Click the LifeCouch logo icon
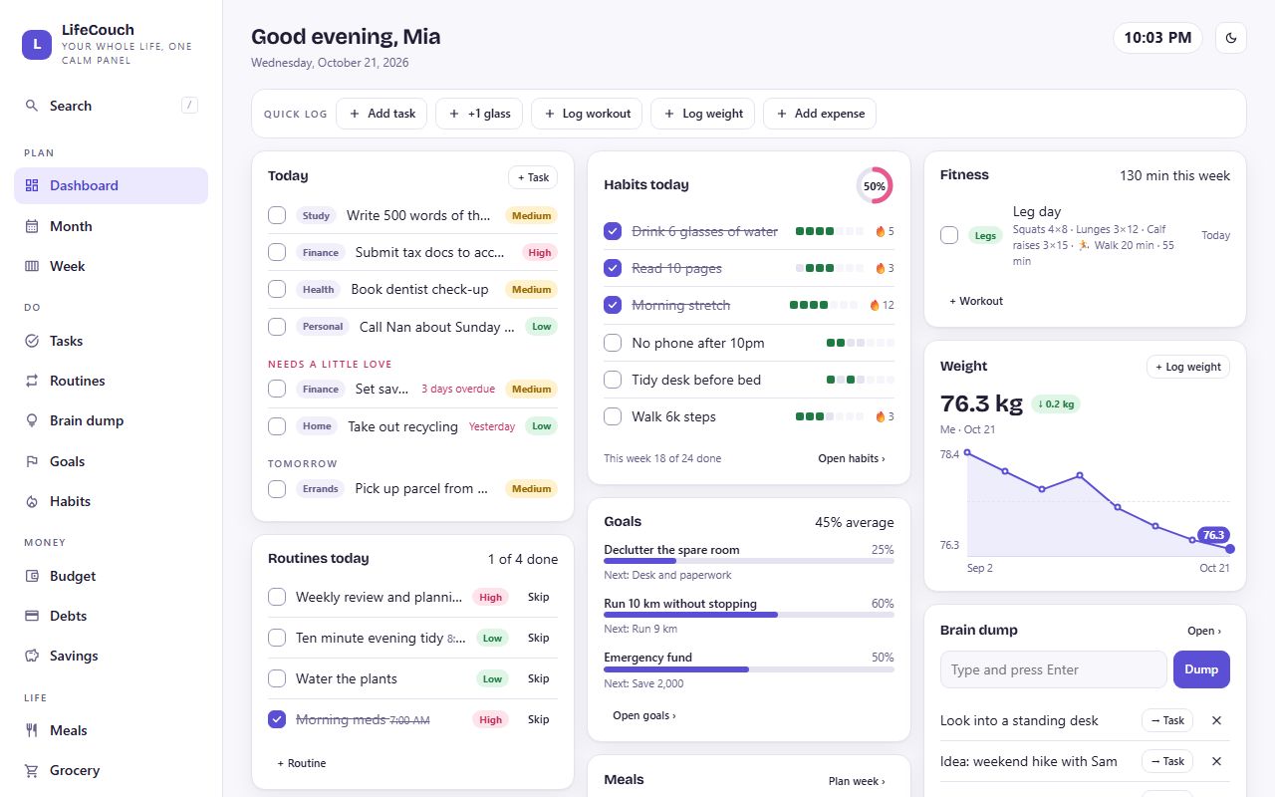 click(37, 44)
